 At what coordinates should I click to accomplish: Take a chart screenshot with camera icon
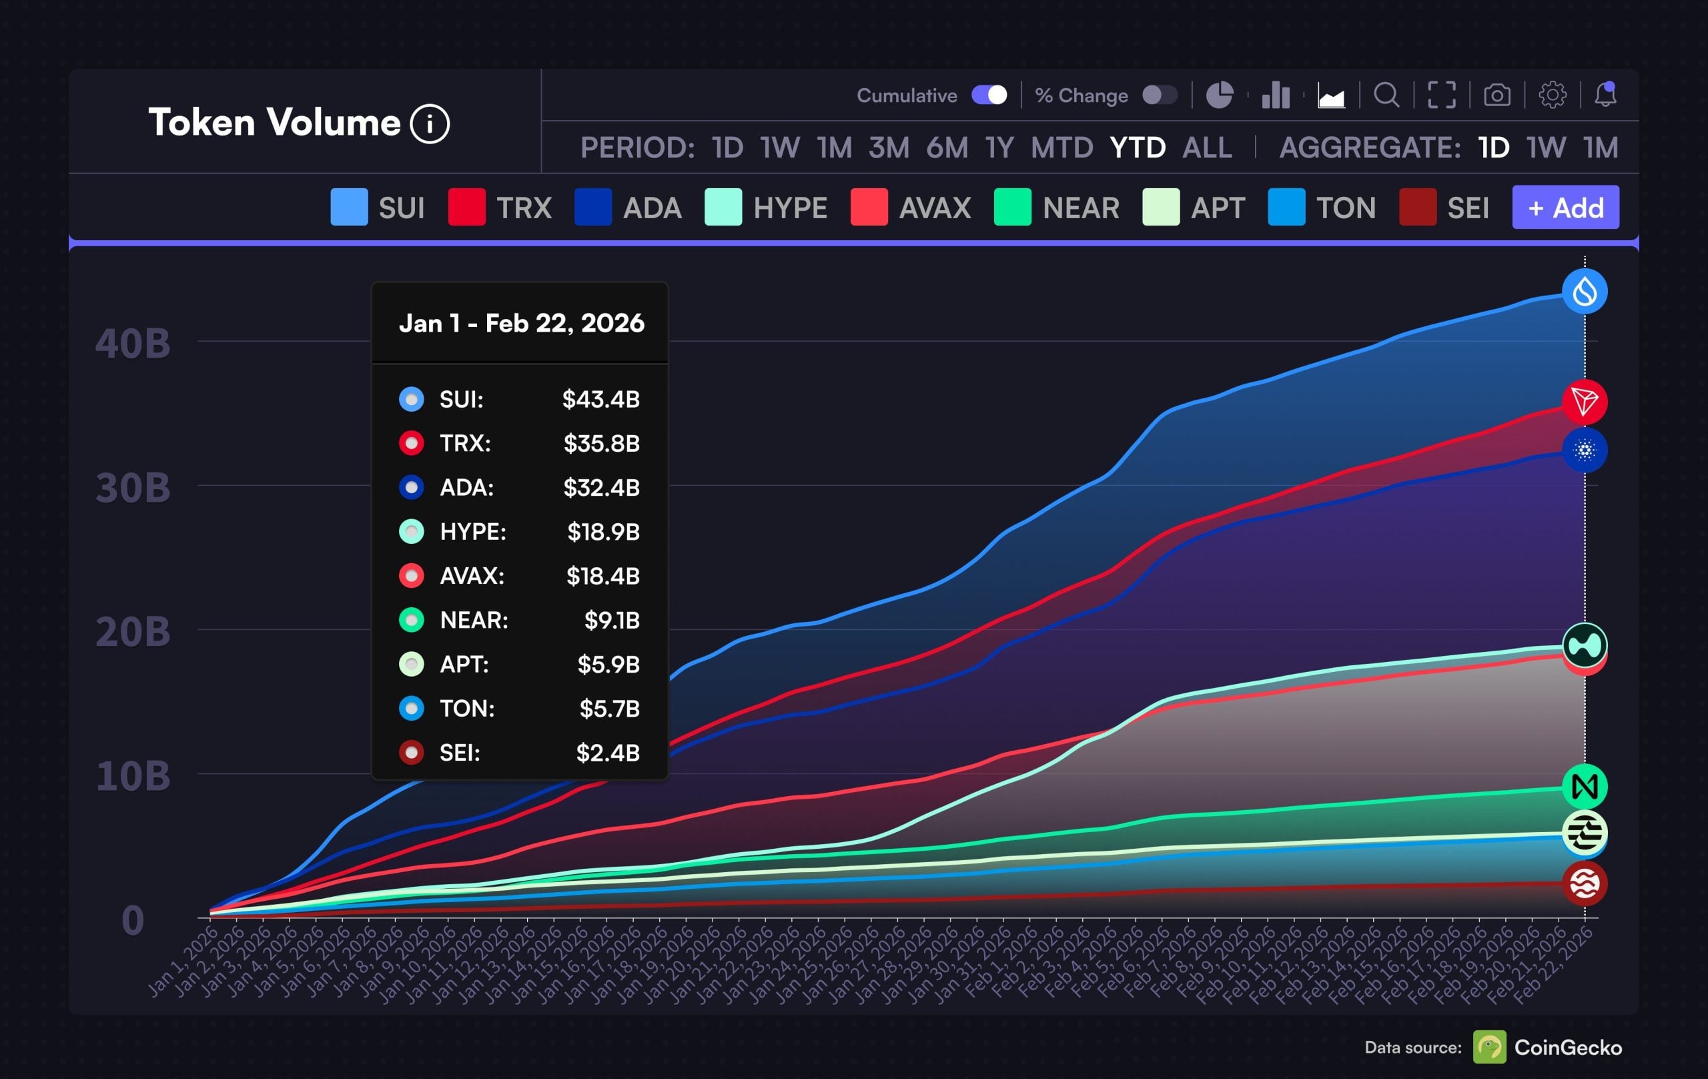[1497, 95]
